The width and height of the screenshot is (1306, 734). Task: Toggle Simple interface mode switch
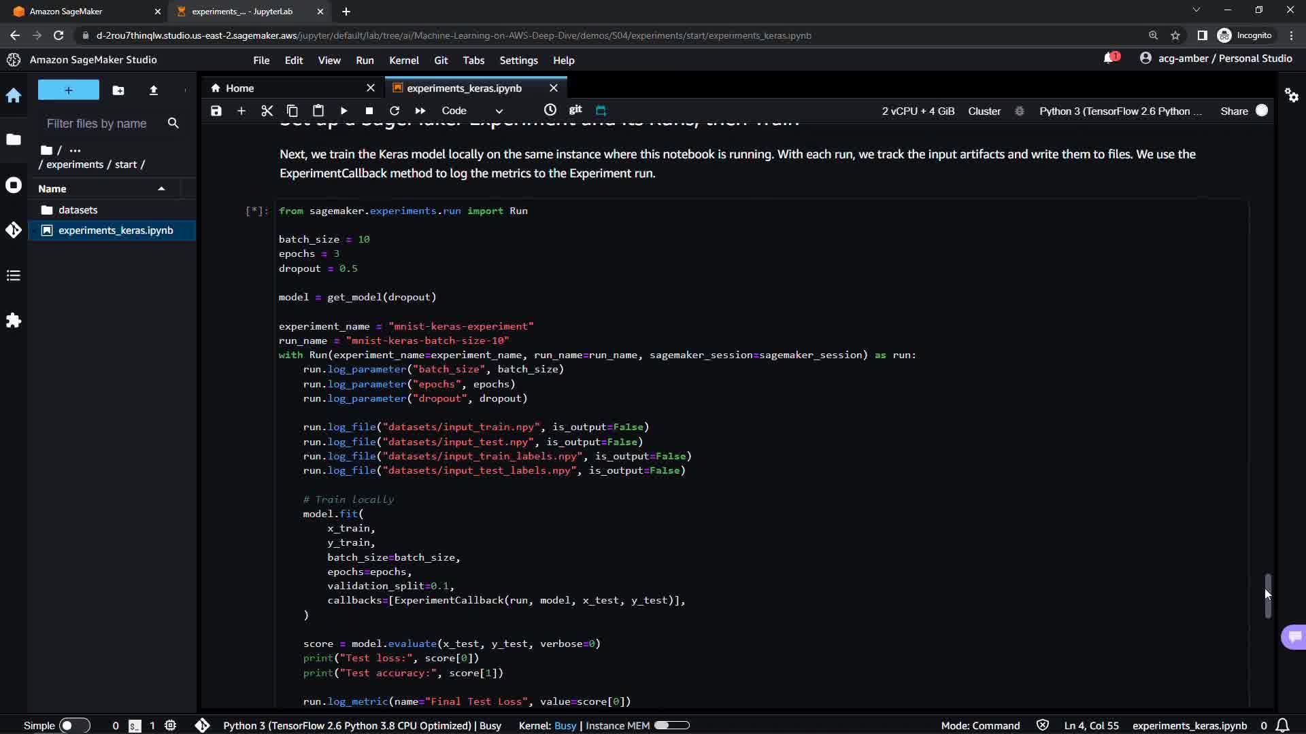click(x=74, y=726)
